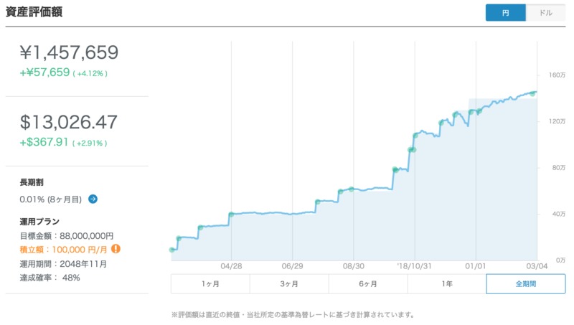The image size is (574, 325).
Task: Click the deposit marker on the 04/28 line
Action: coord(231,215)
